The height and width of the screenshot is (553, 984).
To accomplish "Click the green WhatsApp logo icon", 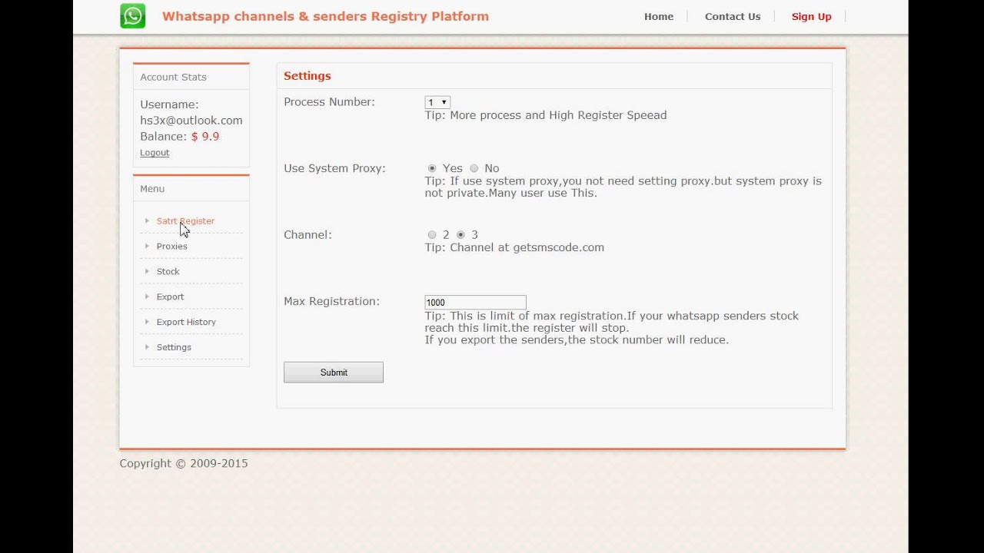I will coord(133,15).
